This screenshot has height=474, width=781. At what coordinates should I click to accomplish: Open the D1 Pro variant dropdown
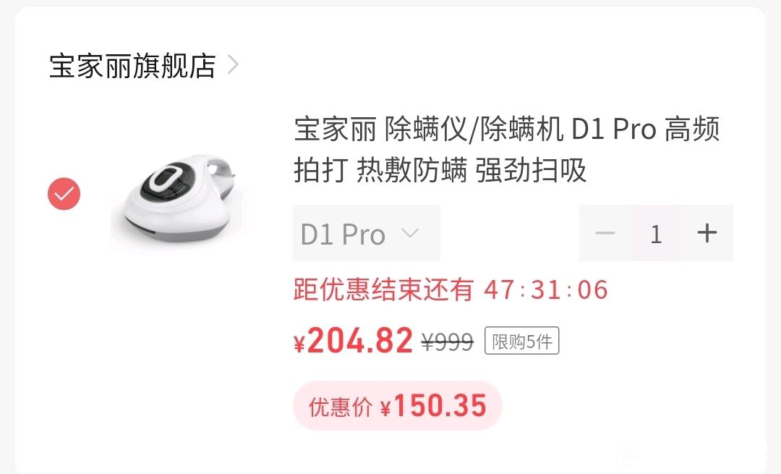coord(367,233)
